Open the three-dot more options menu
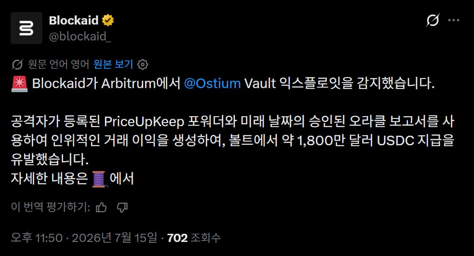 pyautogui.click(x=454, y=20)
